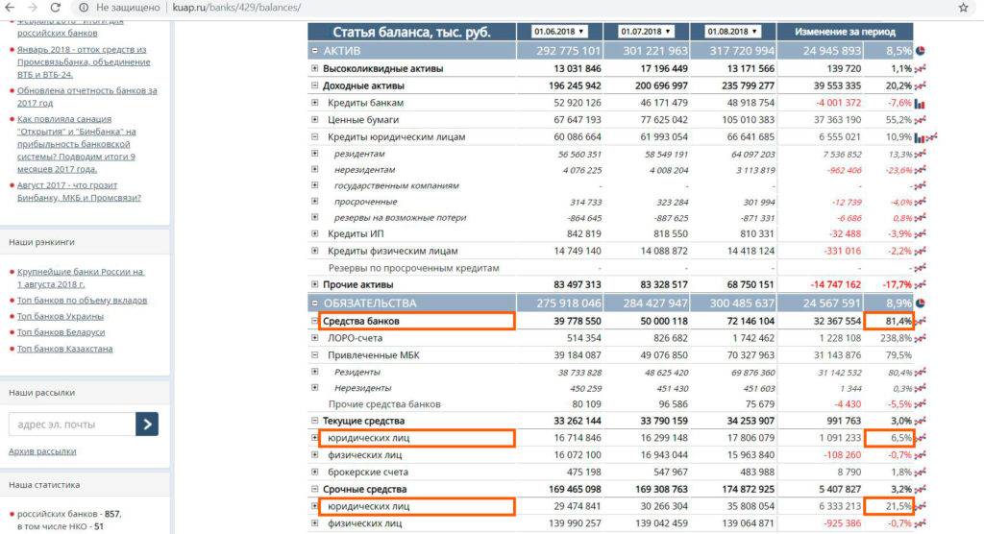The height and width of the screenshot is (534, 984).
Task: Collapse the Кредиты юридическим лицам row
Action: tap(315, 137)
